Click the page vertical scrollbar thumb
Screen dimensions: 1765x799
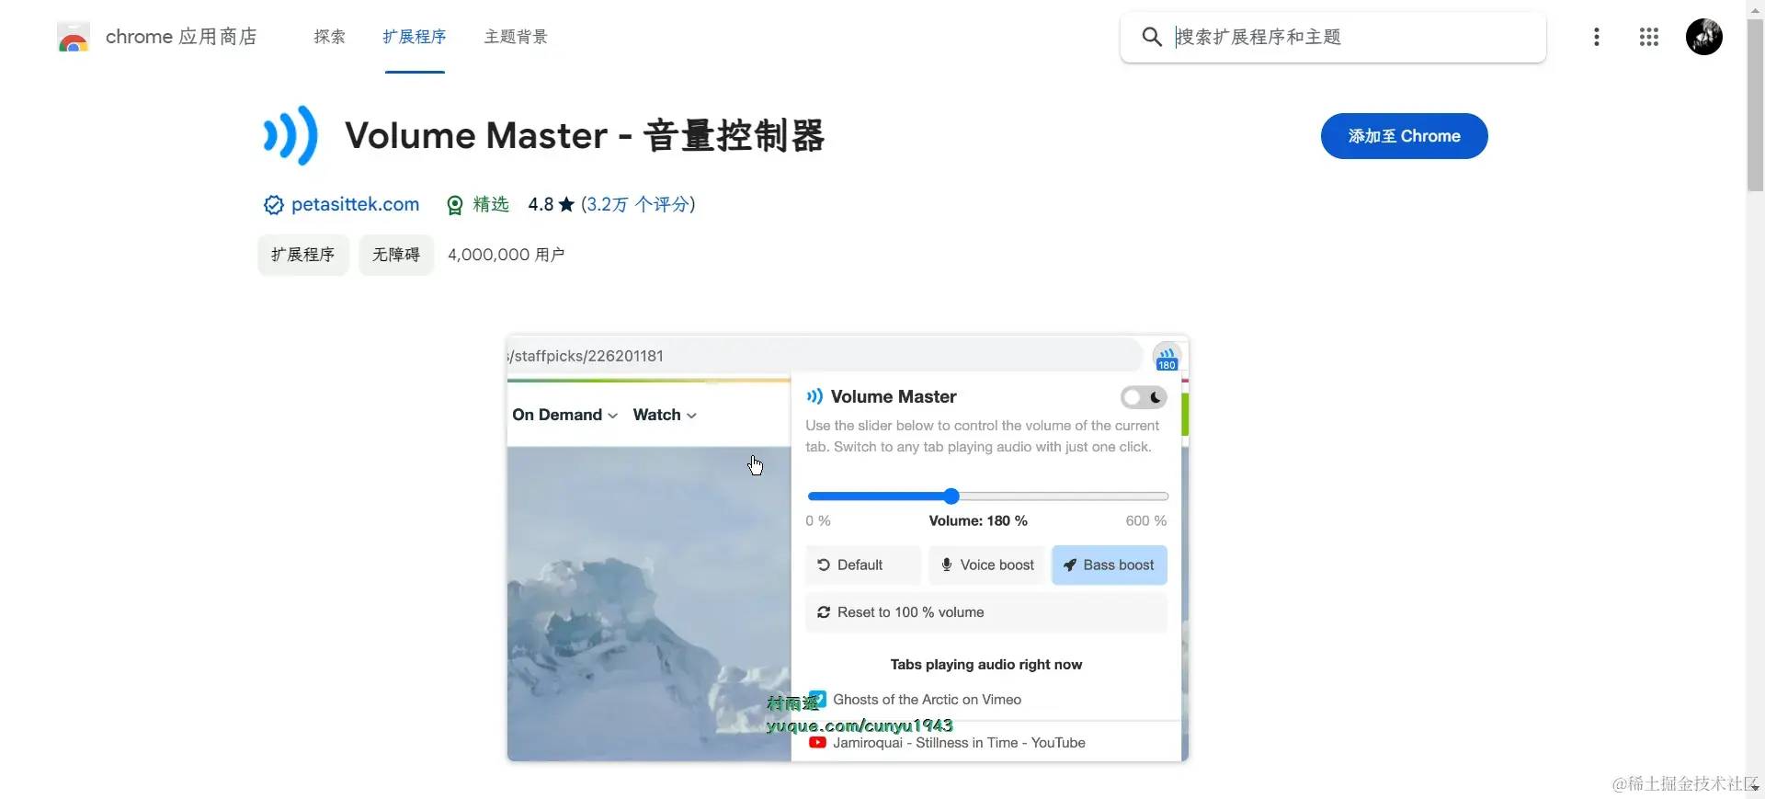[x=1755, y=103]
